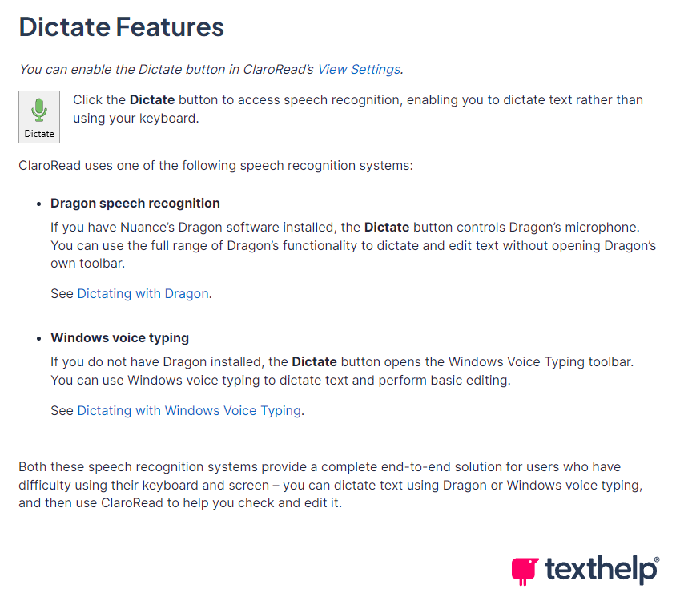Click the 'ClaroRead uses one of the following' sentence
Viewport: 676px width, 601px height.
pos(215,166)
